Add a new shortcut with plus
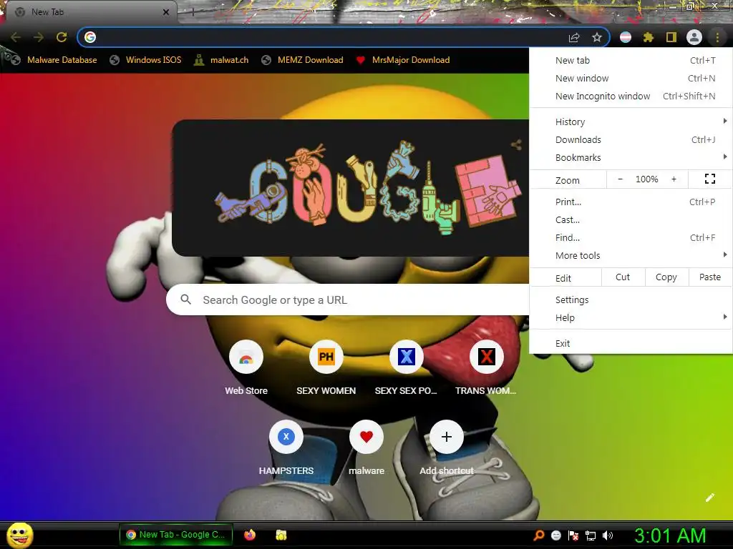This screenshot has height=549, width=733. click(x=447, y=437)
